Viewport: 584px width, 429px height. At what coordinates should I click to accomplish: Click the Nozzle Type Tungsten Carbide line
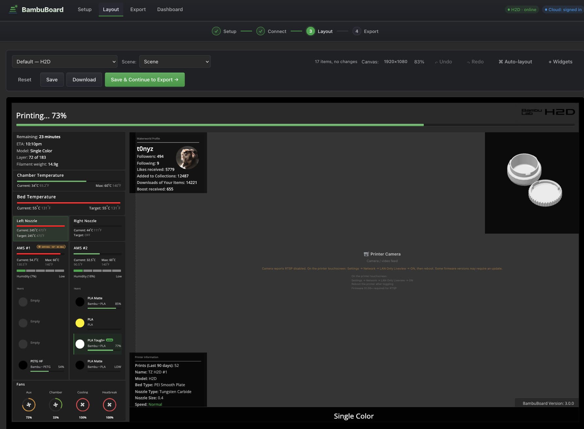point(163,392)
